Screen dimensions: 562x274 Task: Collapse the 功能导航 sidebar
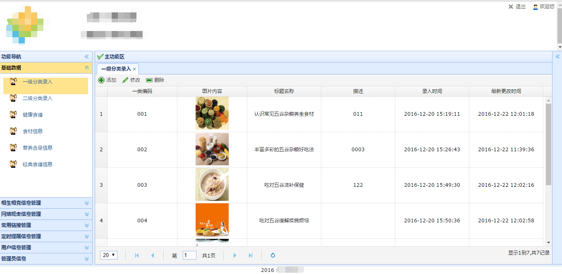click(86, 56)
